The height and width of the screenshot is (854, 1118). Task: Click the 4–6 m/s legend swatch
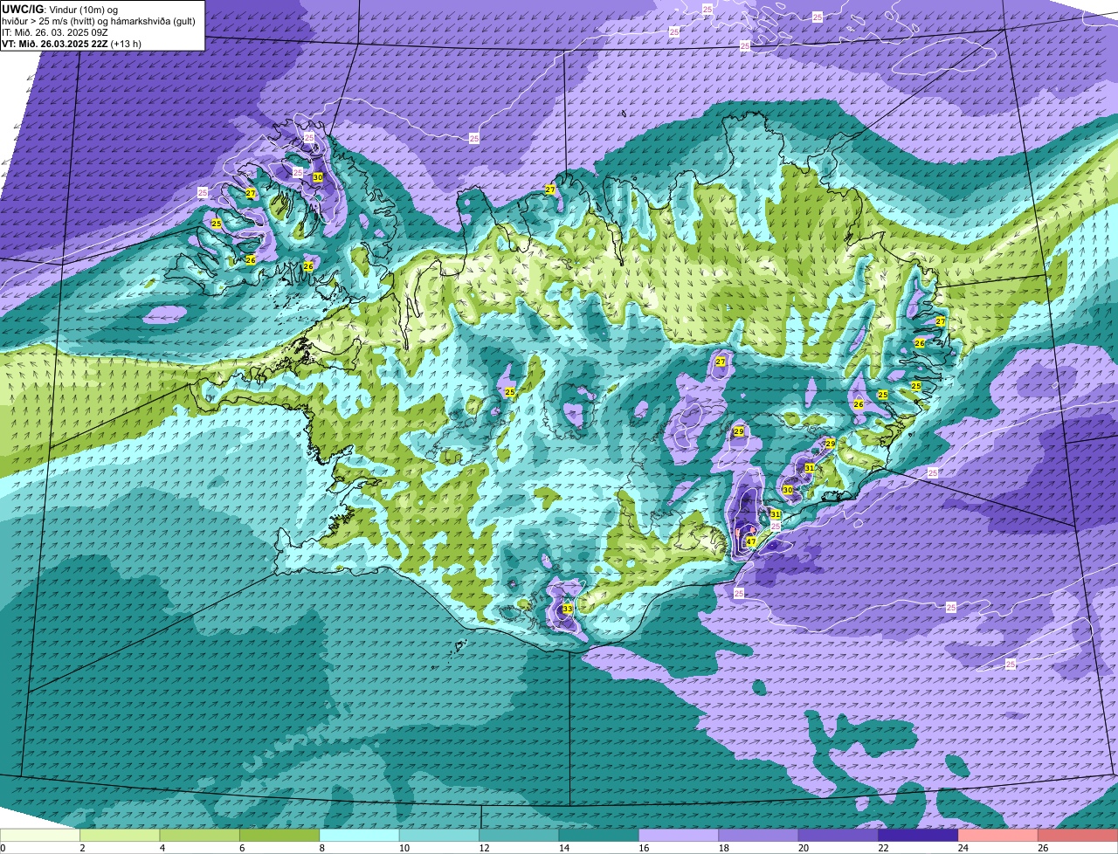click(x=200, y=836)
